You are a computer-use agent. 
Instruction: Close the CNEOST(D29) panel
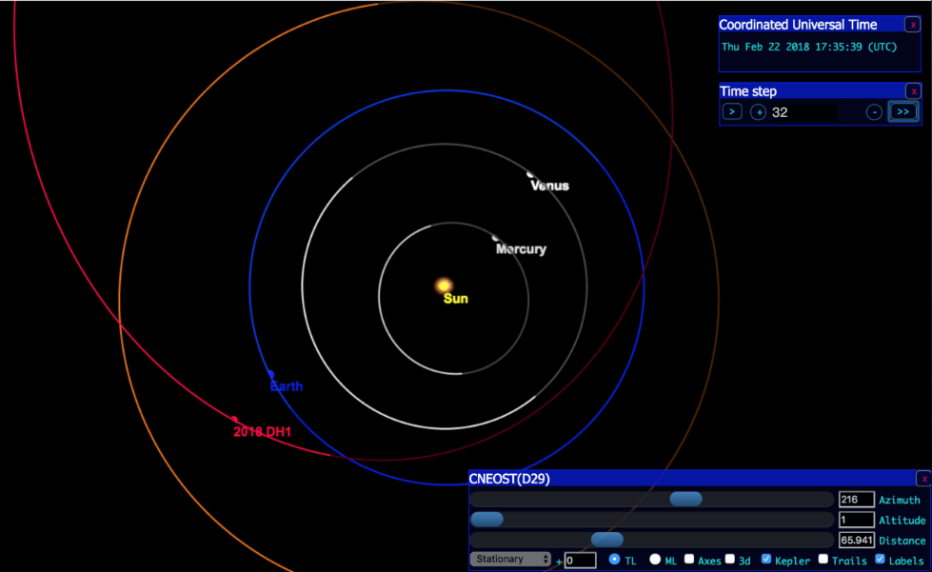(923, 479)
